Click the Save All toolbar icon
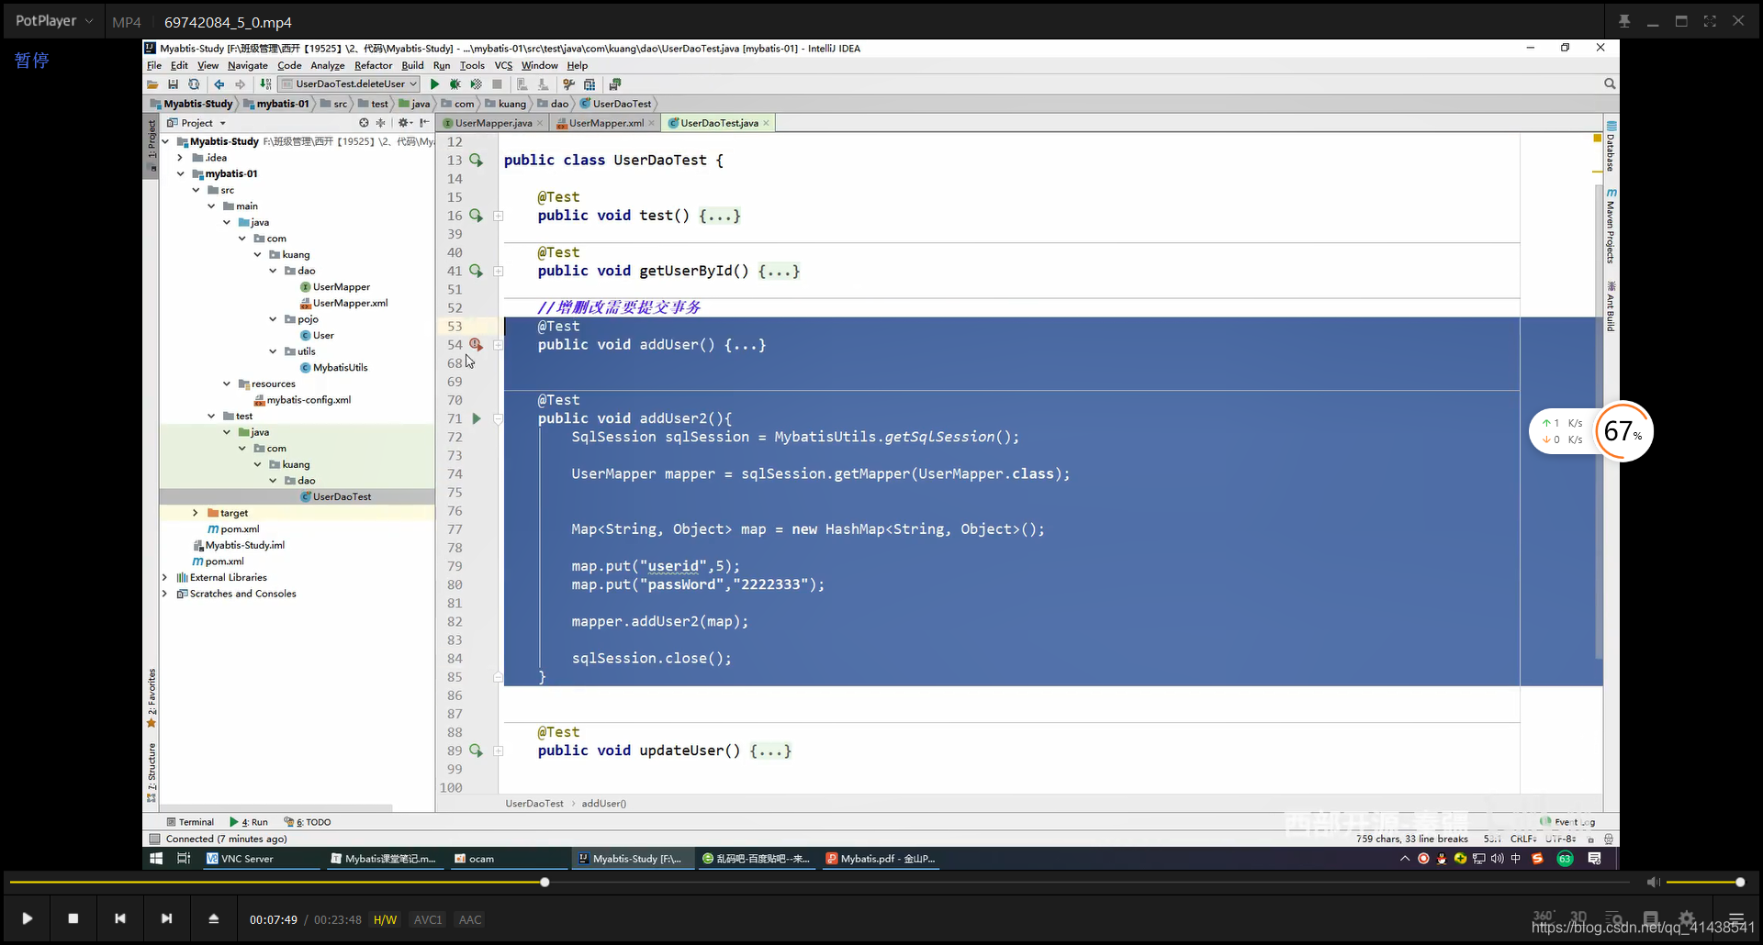This screenshot has height=945, width=1763. [173, 84]
